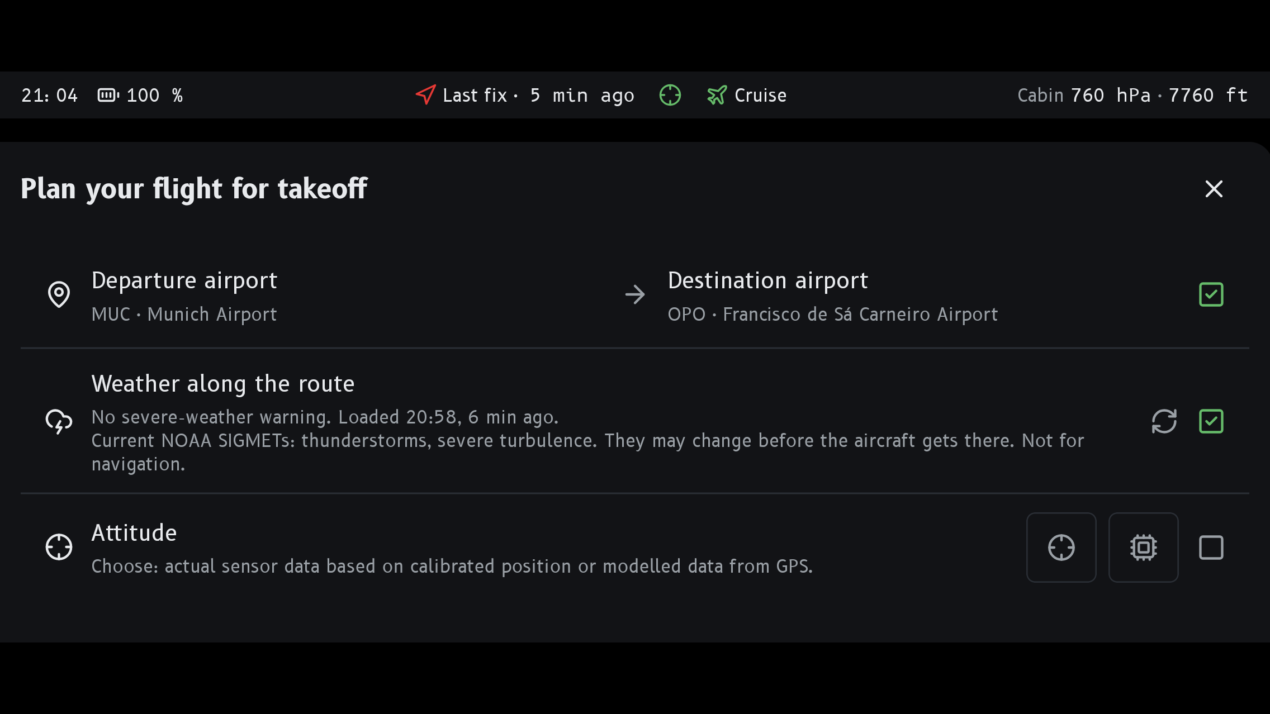Choose modelled GPS attitude chip button
This screenshot has height=714, width=1270.
[1143, 548]
